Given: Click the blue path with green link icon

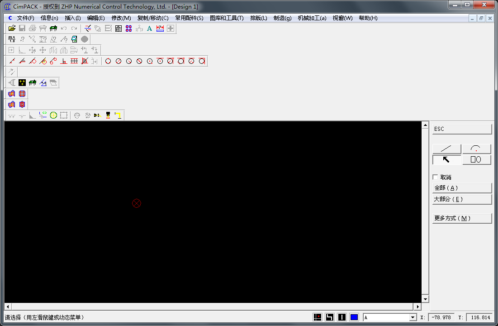Looking at the screenshot, I should pos(43,115).
